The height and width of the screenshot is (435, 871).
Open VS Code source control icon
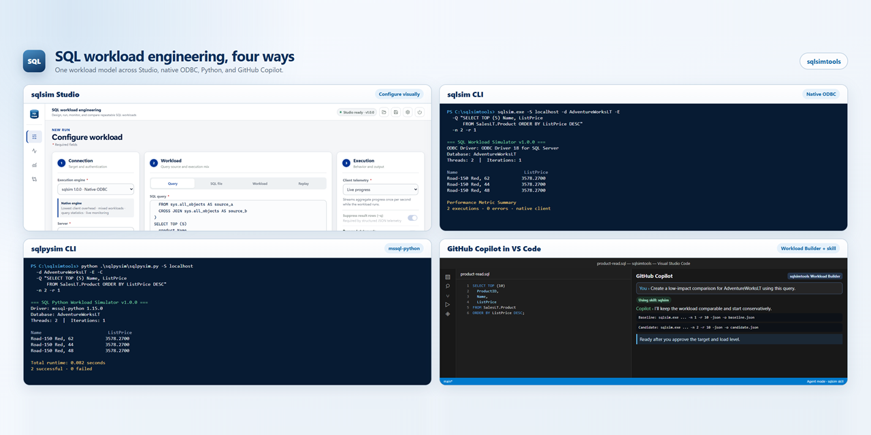(448, 296)
